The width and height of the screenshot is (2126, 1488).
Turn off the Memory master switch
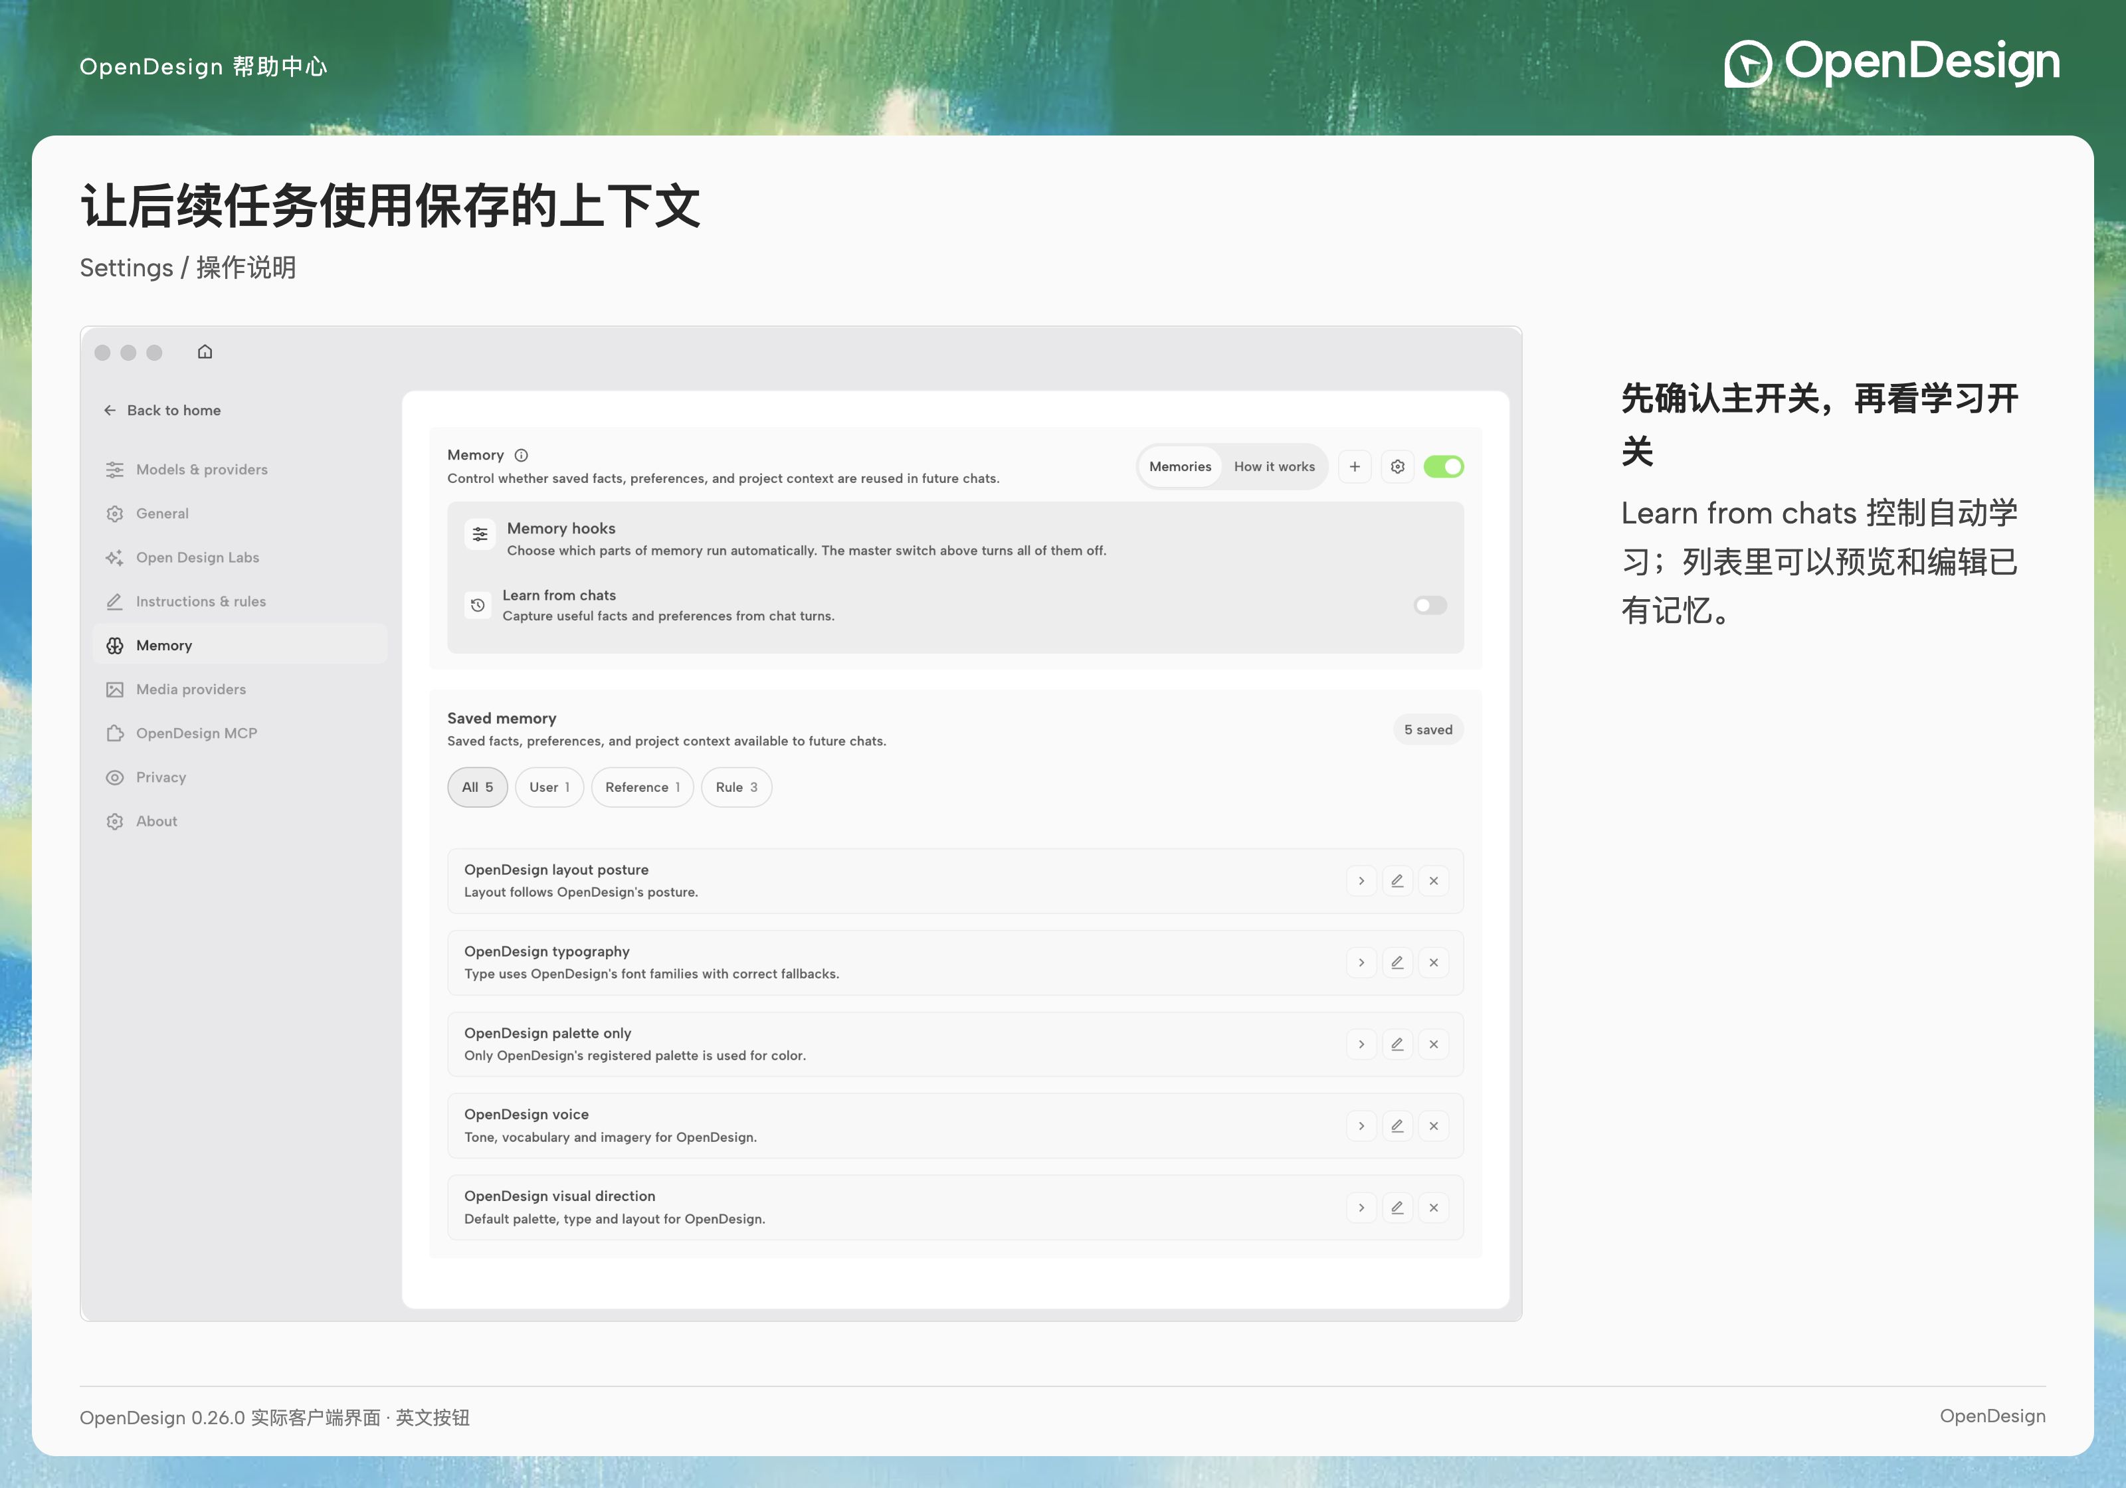[x=1442, y=467]
